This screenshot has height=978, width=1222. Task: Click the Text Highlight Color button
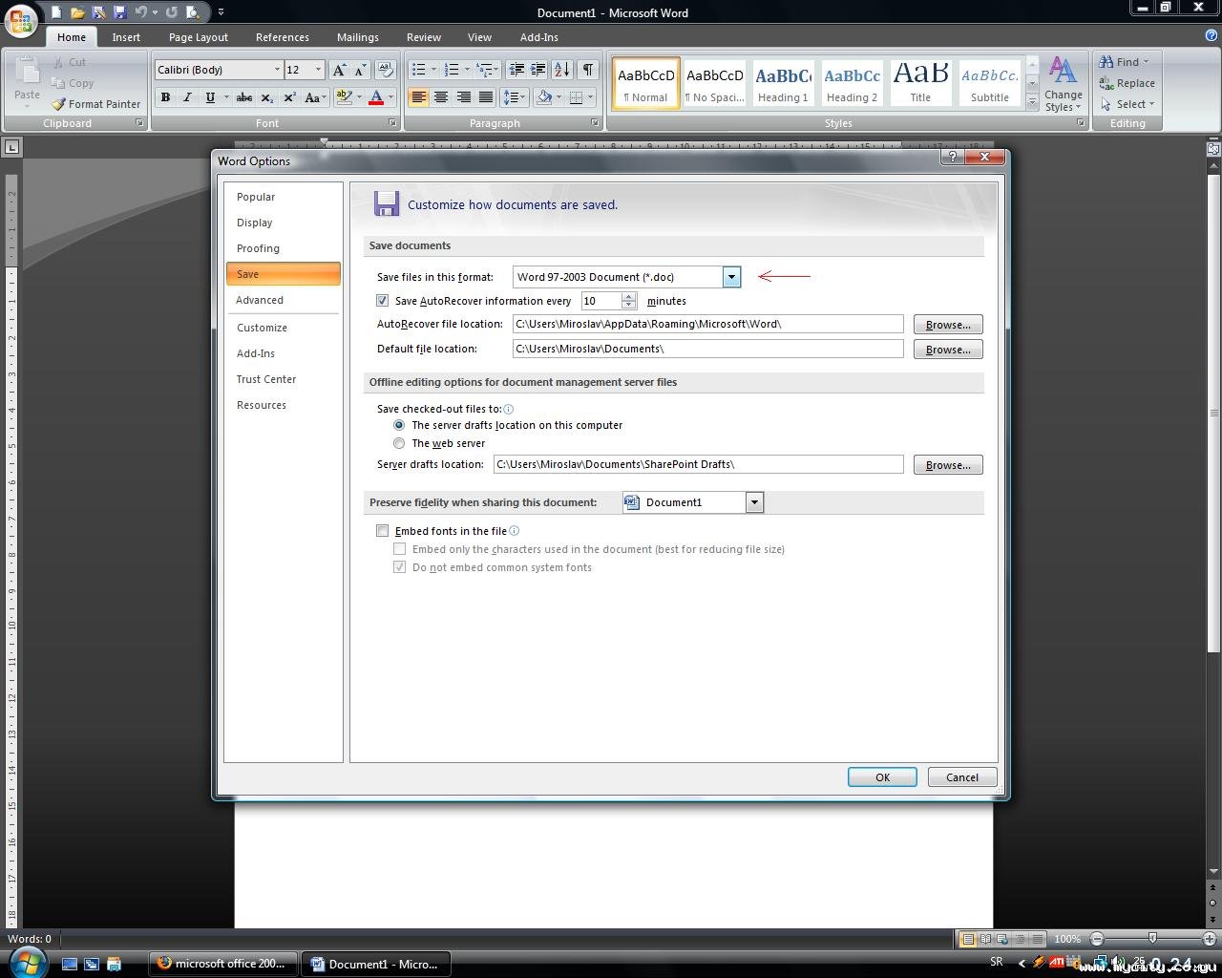[x=345, y=97]
